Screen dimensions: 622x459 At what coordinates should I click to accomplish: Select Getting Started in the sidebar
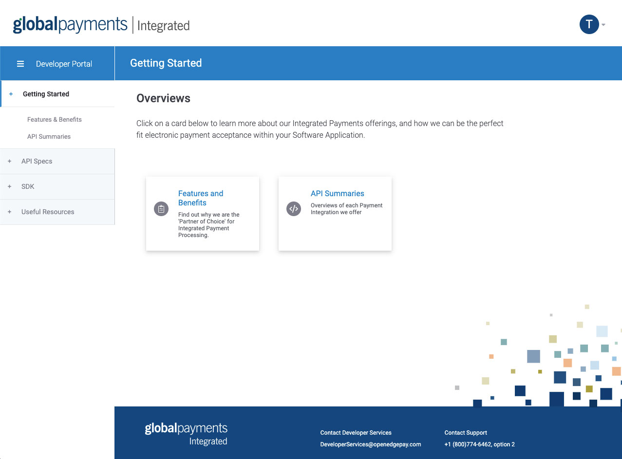[46, 93]
